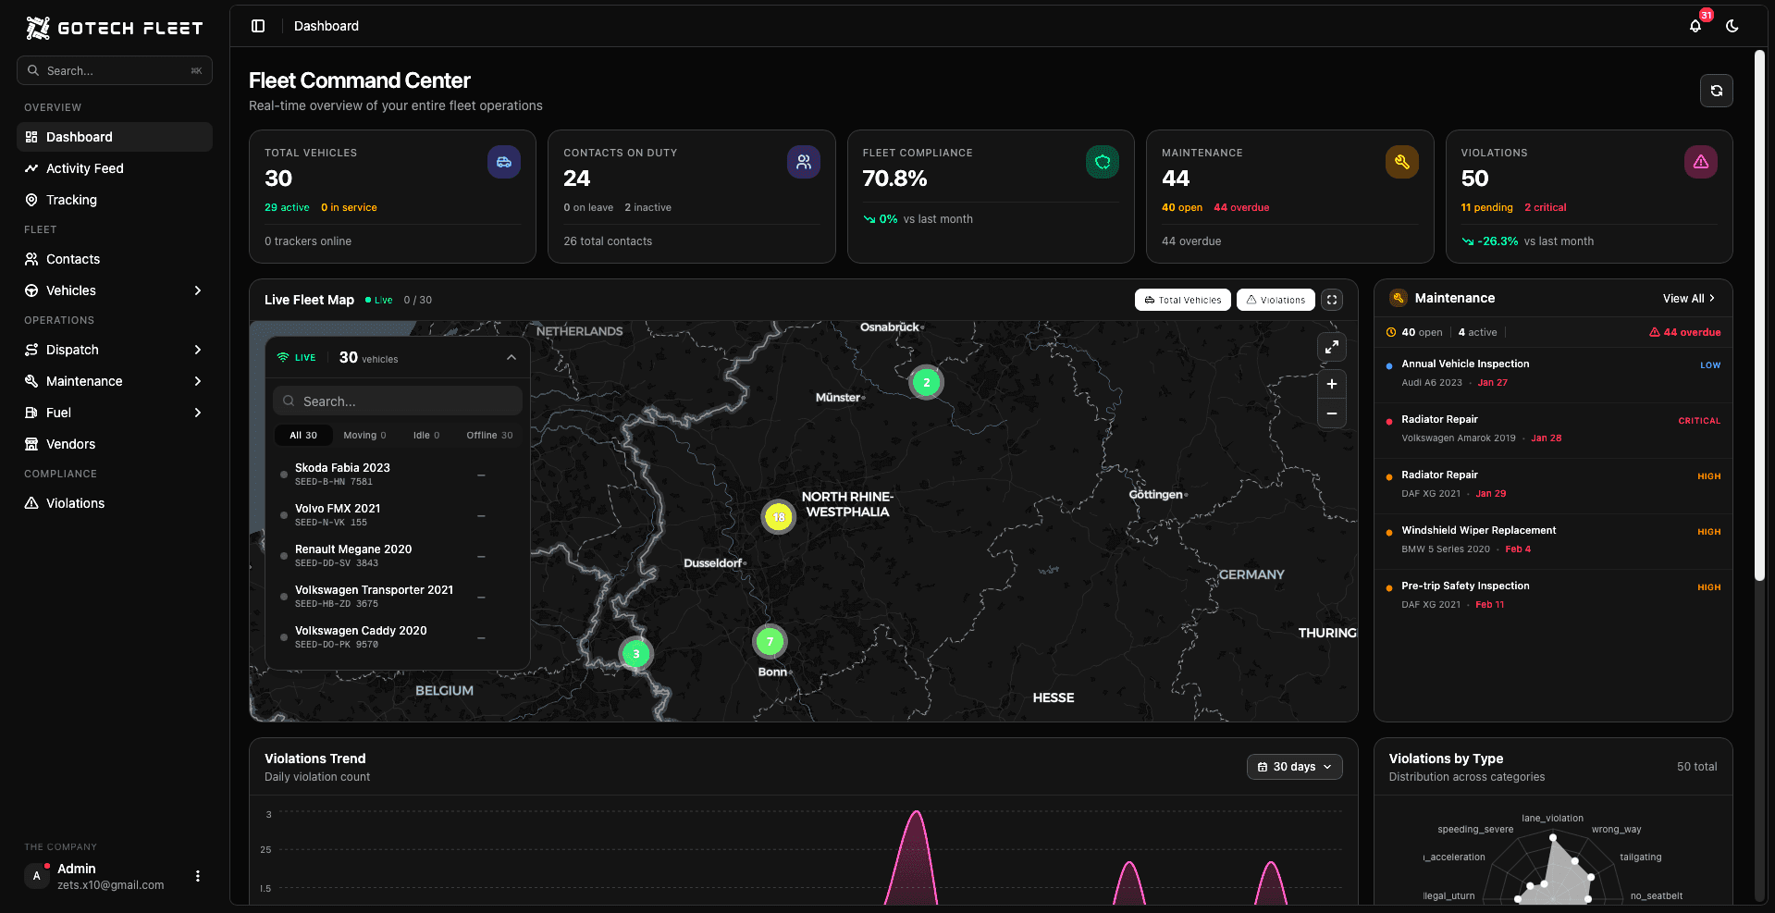
Task: Click the sidebar search box
Action: tap(115, 70)
